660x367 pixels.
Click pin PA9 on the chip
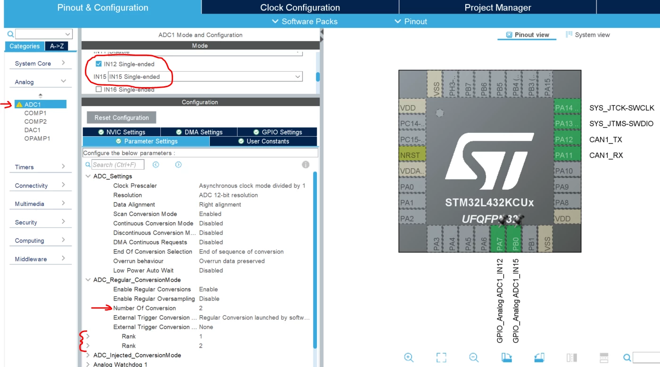point(567,187)
